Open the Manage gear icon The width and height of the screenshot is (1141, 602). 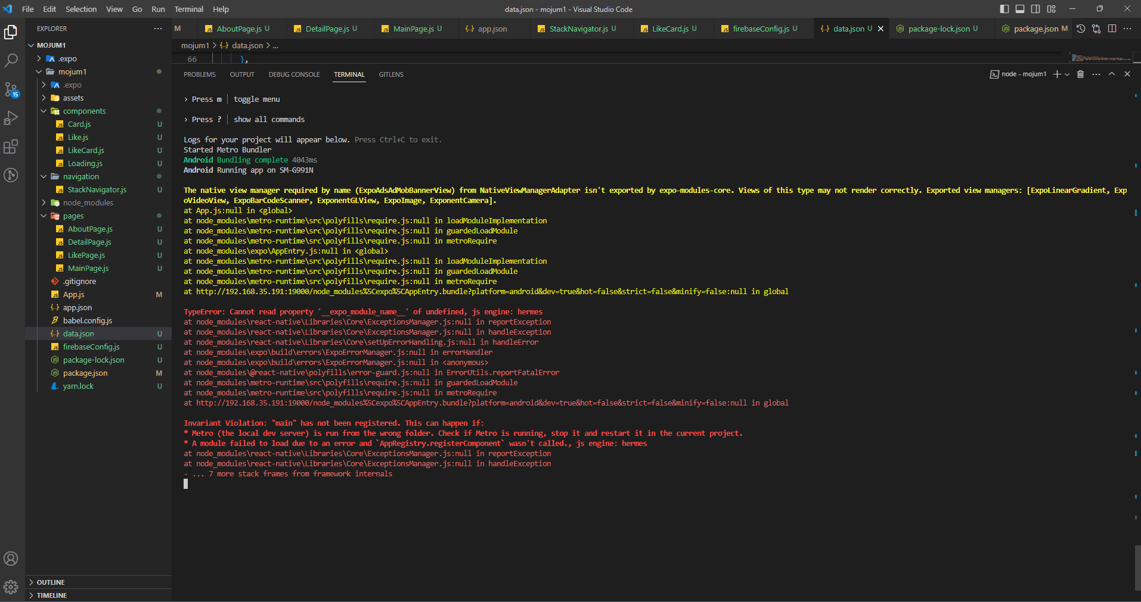(11, 587)
